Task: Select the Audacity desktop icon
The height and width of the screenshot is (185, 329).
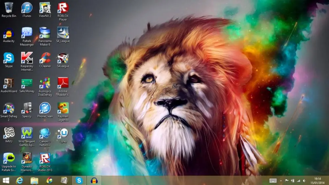Action: tap(9, 35)
